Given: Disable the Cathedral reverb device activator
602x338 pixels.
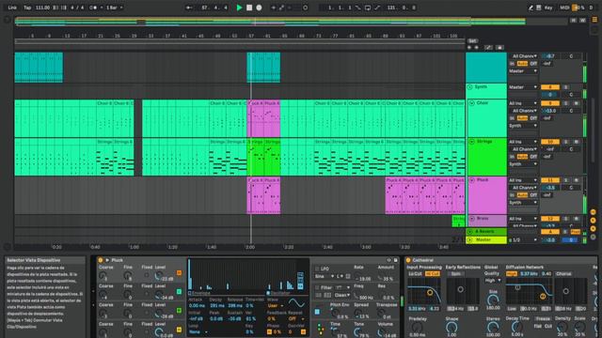Looking at the screenshot, I should point(408,260).
